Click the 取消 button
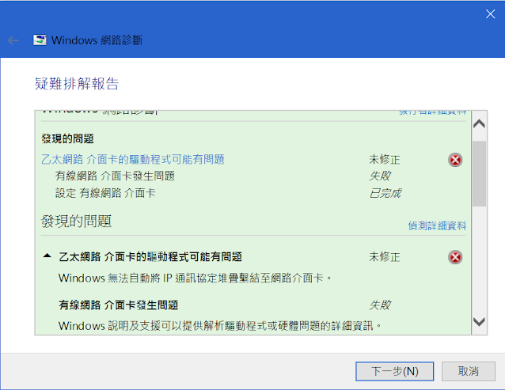505x390 pixels. [469, 371]
